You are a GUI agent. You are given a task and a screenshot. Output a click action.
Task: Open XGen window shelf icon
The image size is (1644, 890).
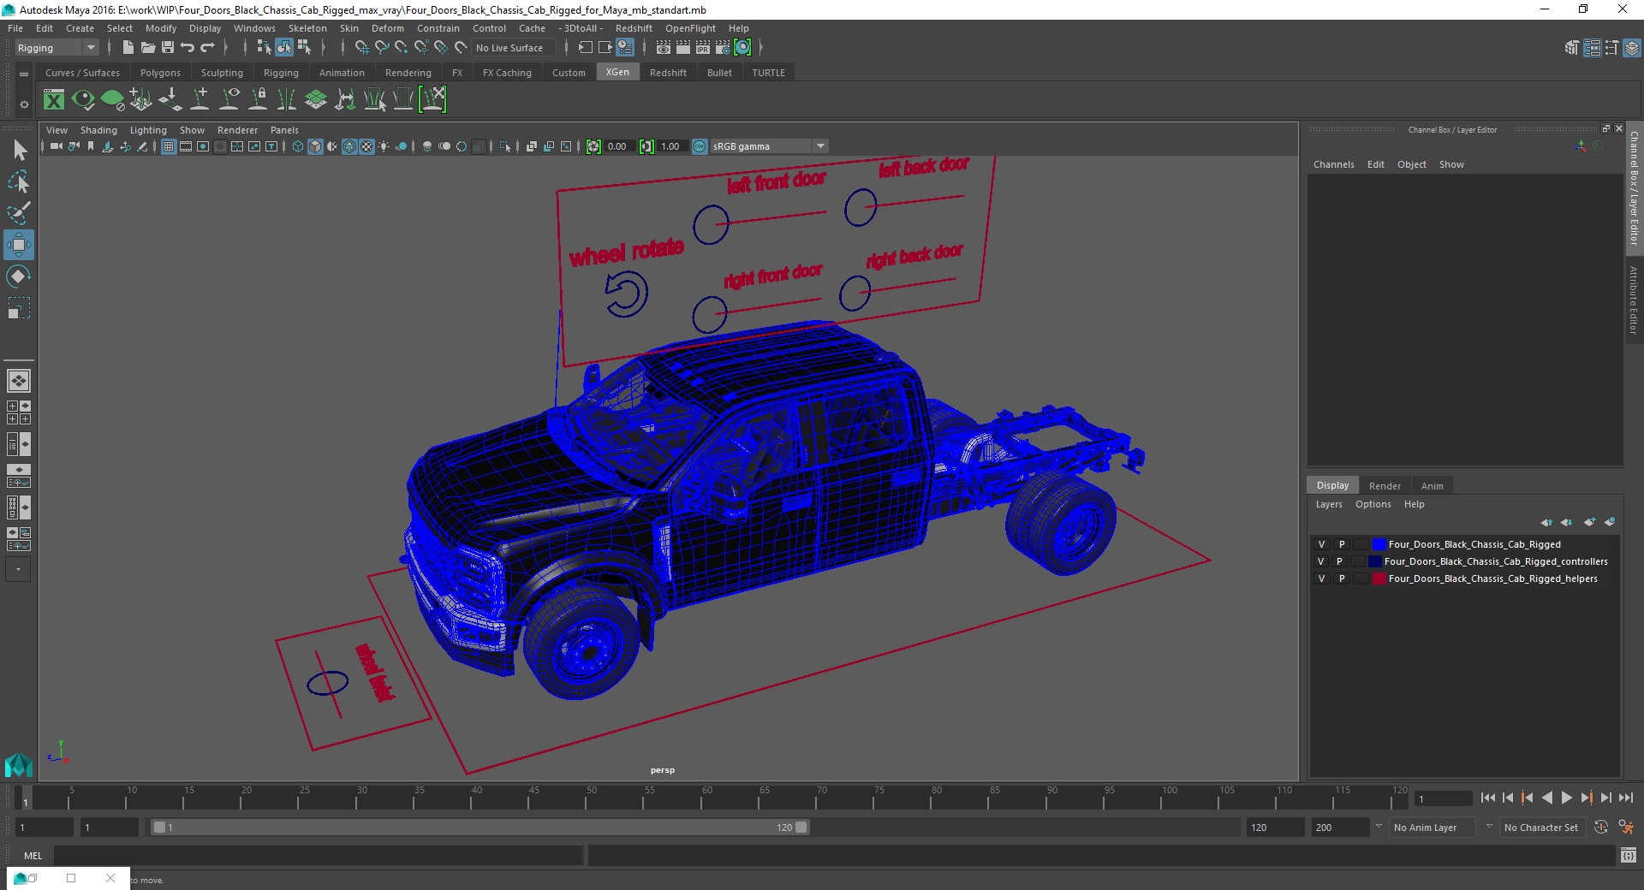tap(54, 100)
